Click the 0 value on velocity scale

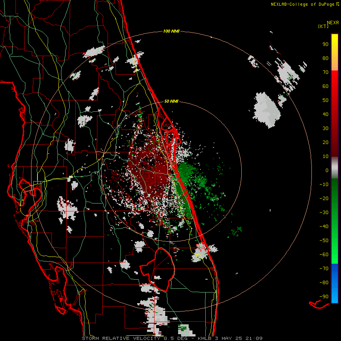click(327, 170)
